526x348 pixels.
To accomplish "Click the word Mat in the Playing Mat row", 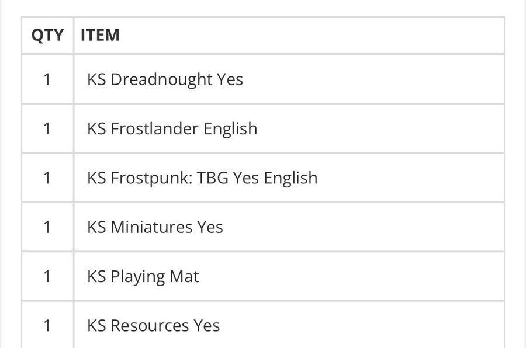I will (x=184, y=276).
